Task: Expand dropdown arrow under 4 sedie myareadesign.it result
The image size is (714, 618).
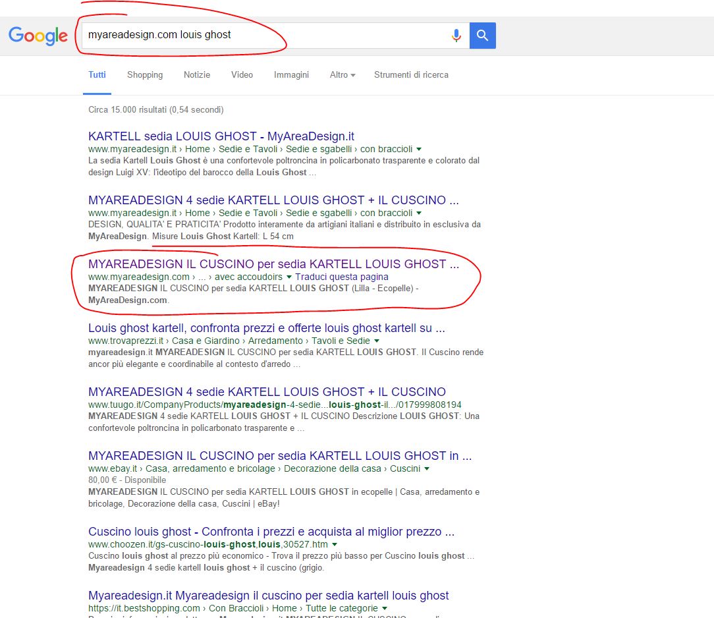Action: [419, 213]
